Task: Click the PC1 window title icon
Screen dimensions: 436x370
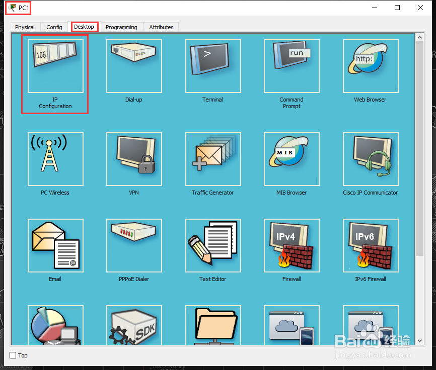Action: tap(12, 8)
